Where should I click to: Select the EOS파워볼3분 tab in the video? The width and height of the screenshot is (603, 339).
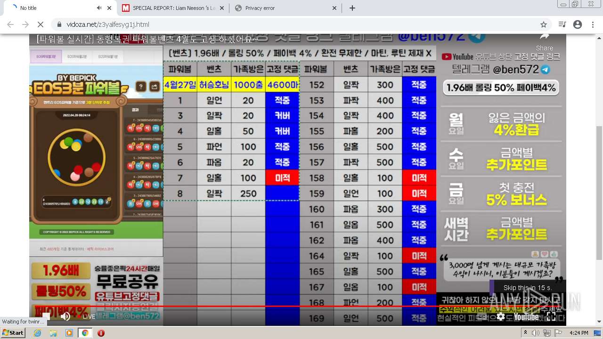point(46,56)
